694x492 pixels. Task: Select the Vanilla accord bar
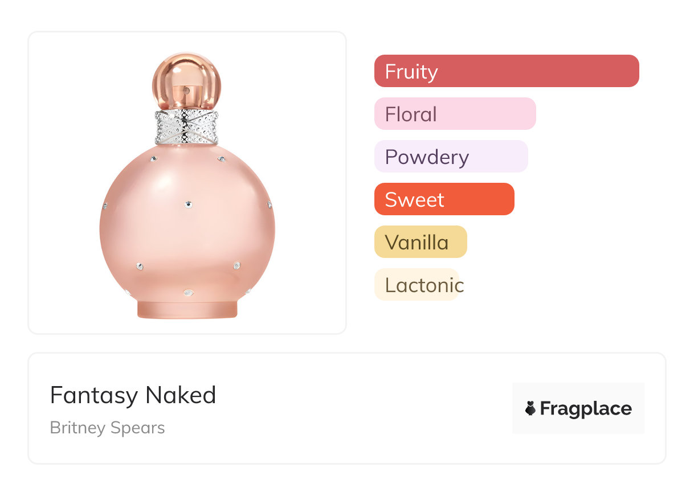click(420, 242)
